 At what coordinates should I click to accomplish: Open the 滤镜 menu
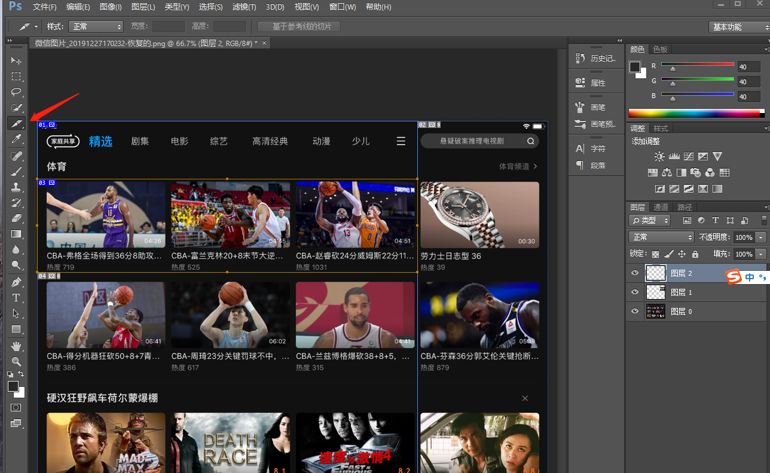coord(243,7)
